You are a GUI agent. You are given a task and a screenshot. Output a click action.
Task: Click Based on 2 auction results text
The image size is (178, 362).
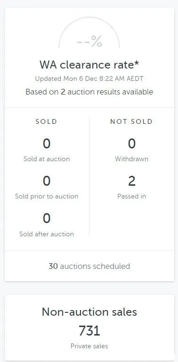pos(89,92)
